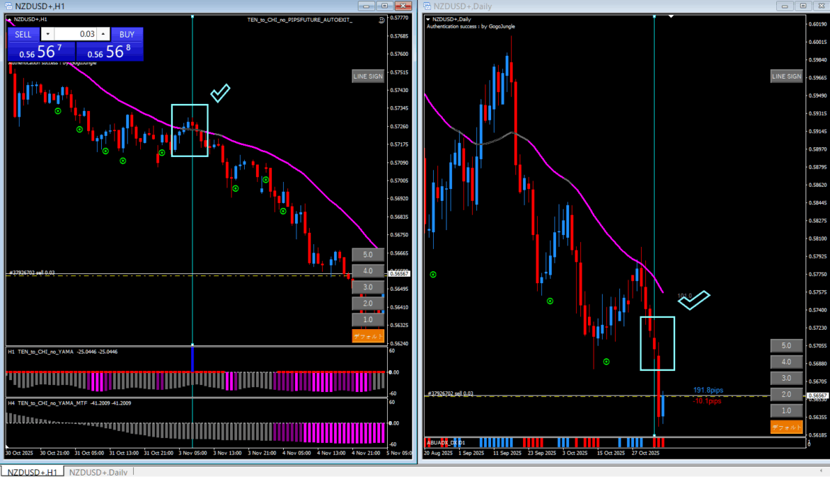Decrease lot volume with the down arrow
Screen dimensions: 830x477
click(x=47, y=34)
